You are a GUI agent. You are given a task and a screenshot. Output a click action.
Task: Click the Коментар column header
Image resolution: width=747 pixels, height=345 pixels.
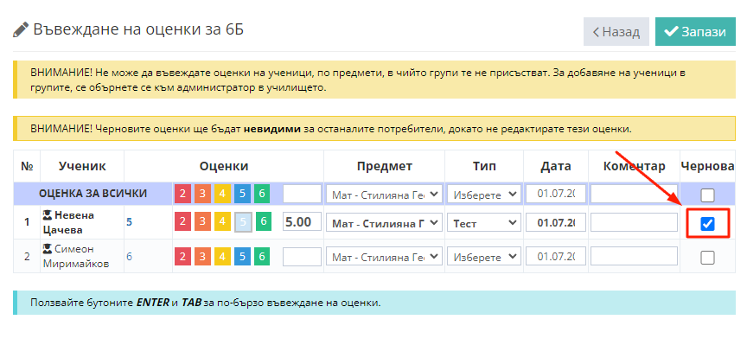pyautogui.click(x=634, y=166)
